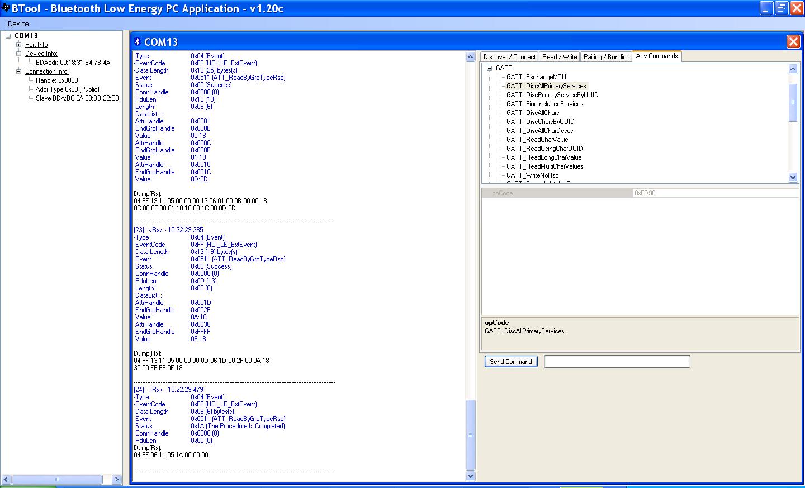The height and width of the screenshot is (488, 805).
Task: Click the BTool application icon in title bar
Action: coord(6,8)
